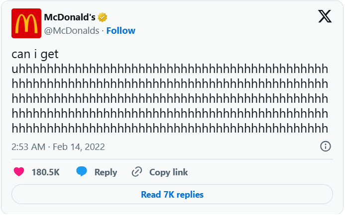Open the X logo in the corner
Screen dimensions: 345x216
click(325, 17)
